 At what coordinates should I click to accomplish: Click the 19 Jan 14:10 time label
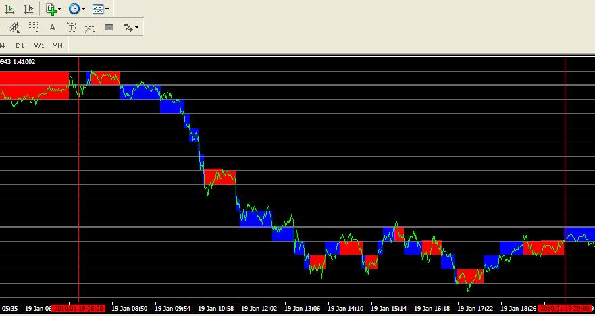(346, 308)
